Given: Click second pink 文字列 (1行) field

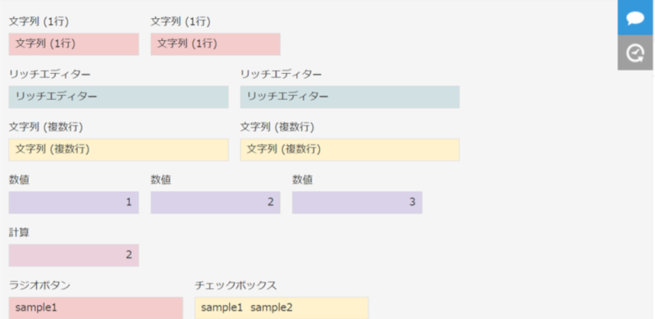Looking at the screenshot, I should (x=216, y=44).
